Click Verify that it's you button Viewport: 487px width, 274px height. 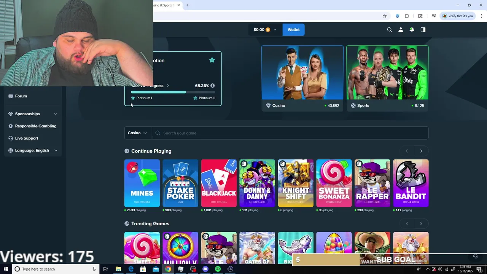[457, 16]
